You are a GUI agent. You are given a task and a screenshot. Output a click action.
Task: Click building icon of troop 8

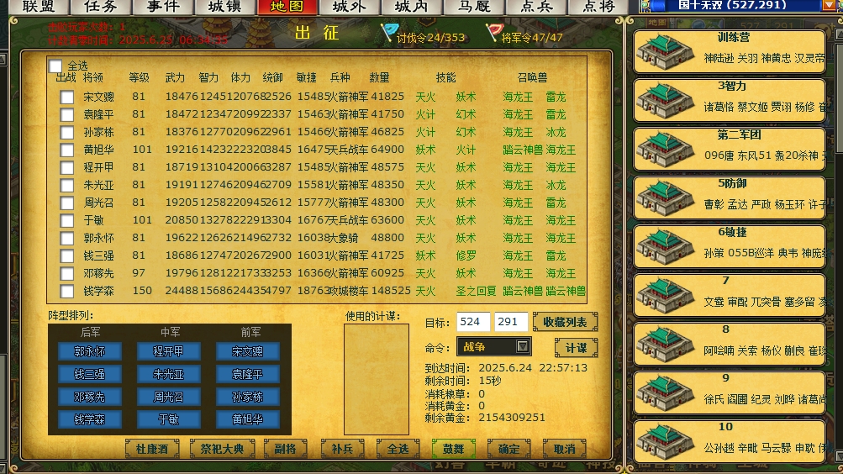point(666,344)
